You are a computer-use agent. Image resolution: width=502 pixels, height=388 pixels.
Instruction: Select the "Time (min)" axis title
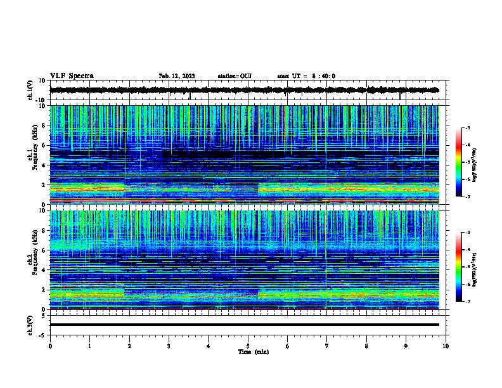tap(254, 352)
